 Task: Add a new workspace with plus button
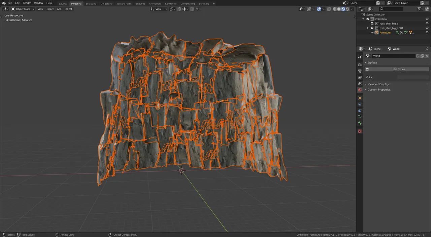tap(213, 4)
